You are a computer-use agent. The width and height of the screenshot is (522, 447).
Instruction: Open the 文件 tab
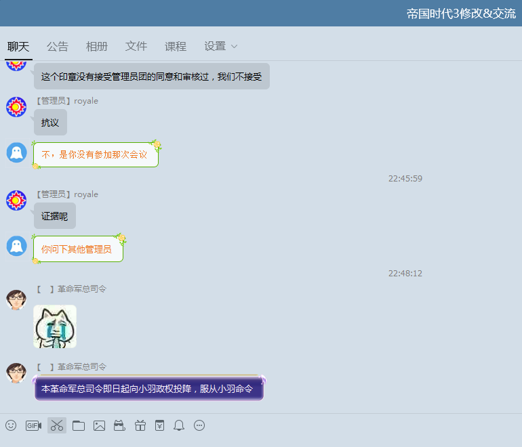(136, 47)
